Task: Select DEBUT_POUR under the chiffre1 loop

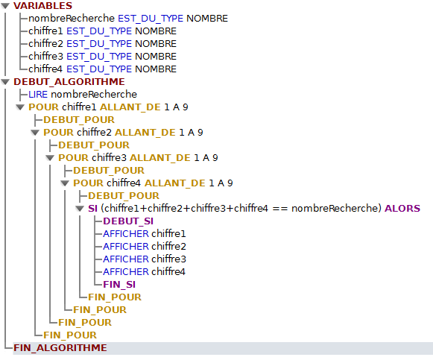Action: point(79,120)
